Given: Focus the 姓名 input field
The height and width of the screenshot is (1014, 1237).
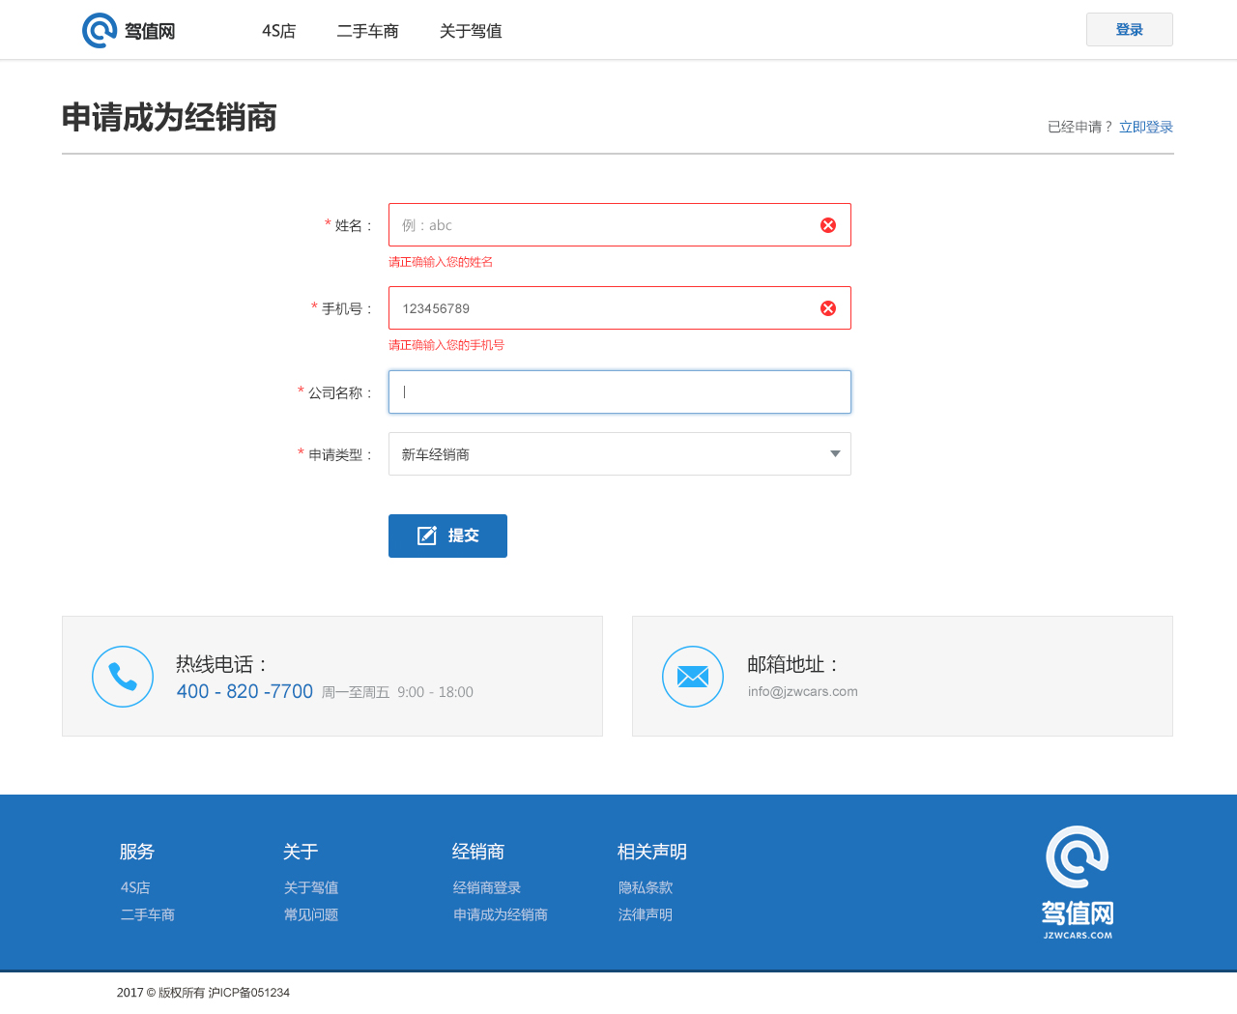Looking at the screenshot, I should pyautogui.click(x=619, y=225).
